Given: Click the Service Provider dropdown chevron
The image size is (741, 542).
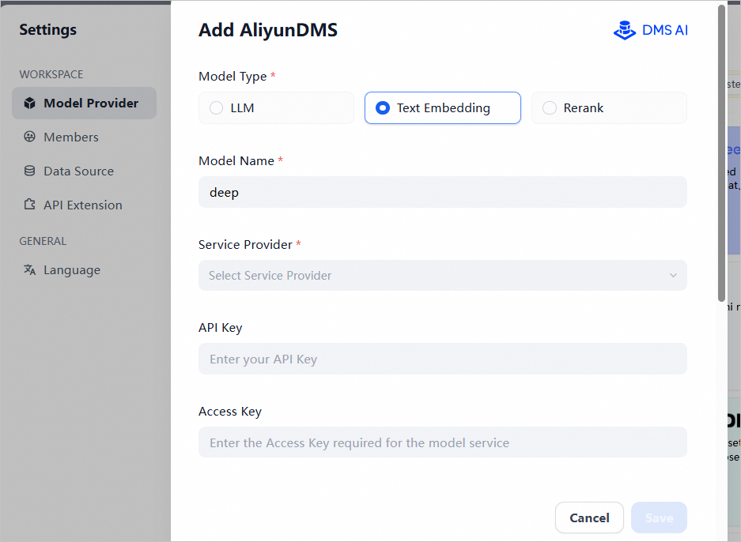Looking at the screenshot, I should pyautogui.click(x=673, y=275).
